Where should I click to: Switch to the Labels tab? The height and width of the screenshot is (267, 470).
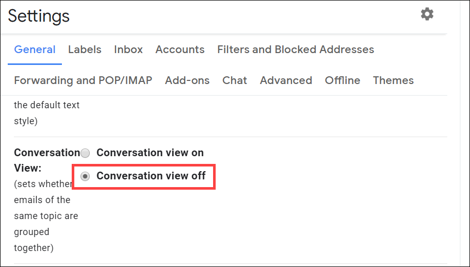(85, 49)
